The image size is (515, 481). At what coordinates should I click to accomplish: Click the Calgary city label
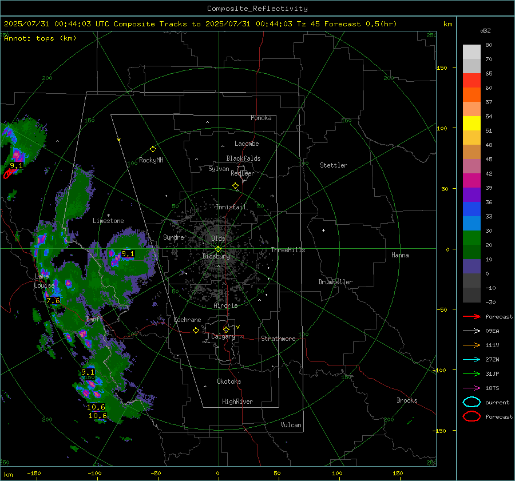[x=223, y=336]
